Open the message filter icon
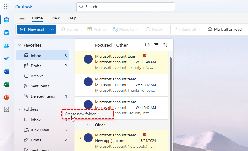The height and width of the screenshot is (151, 248). [156, 45]
